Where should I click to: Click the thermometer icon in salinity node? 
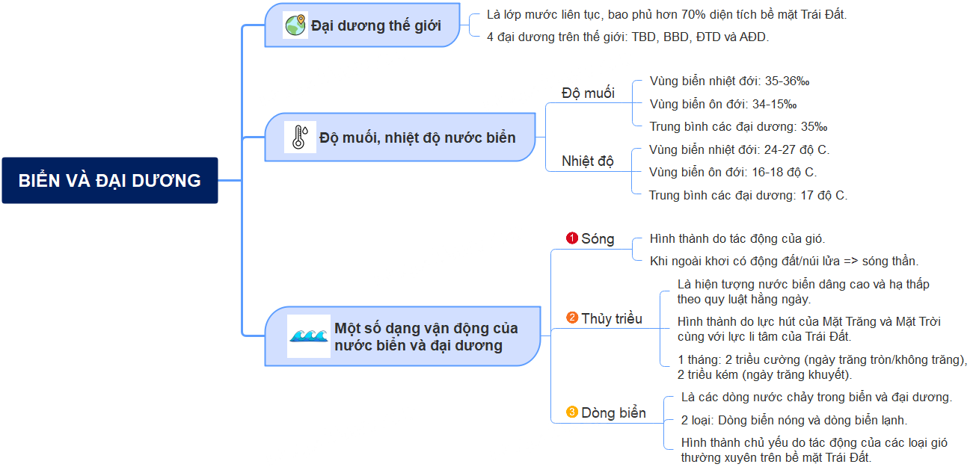[x=299, y=137]
